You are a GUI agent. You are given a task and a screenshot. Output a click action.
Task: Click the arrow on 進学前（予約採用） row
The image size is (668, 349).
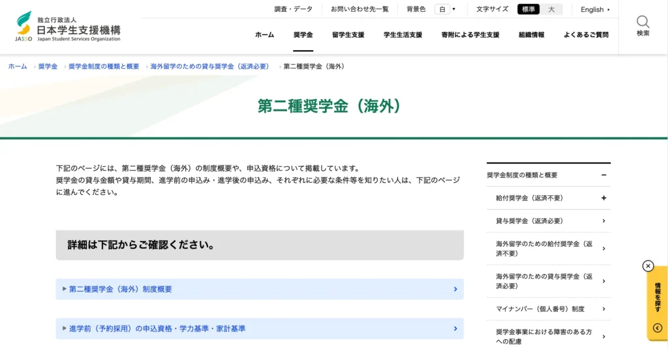tap(455, 329)
